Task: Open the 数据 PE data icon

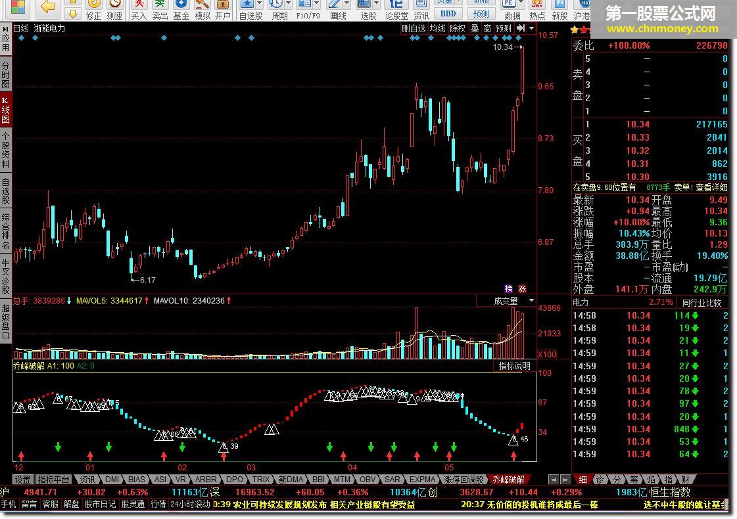Action: click(510, 10)
